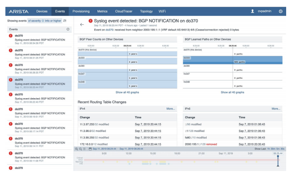Show all 40 BGP Peer Counts graphs
Screen dimensions: 292x180
128,92
